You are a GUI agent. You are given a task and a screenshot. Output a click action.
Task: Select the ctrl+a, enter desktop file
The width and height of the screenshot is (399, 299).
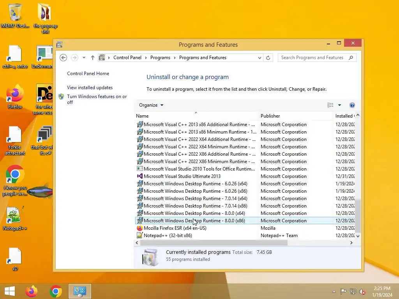point(15,57)
